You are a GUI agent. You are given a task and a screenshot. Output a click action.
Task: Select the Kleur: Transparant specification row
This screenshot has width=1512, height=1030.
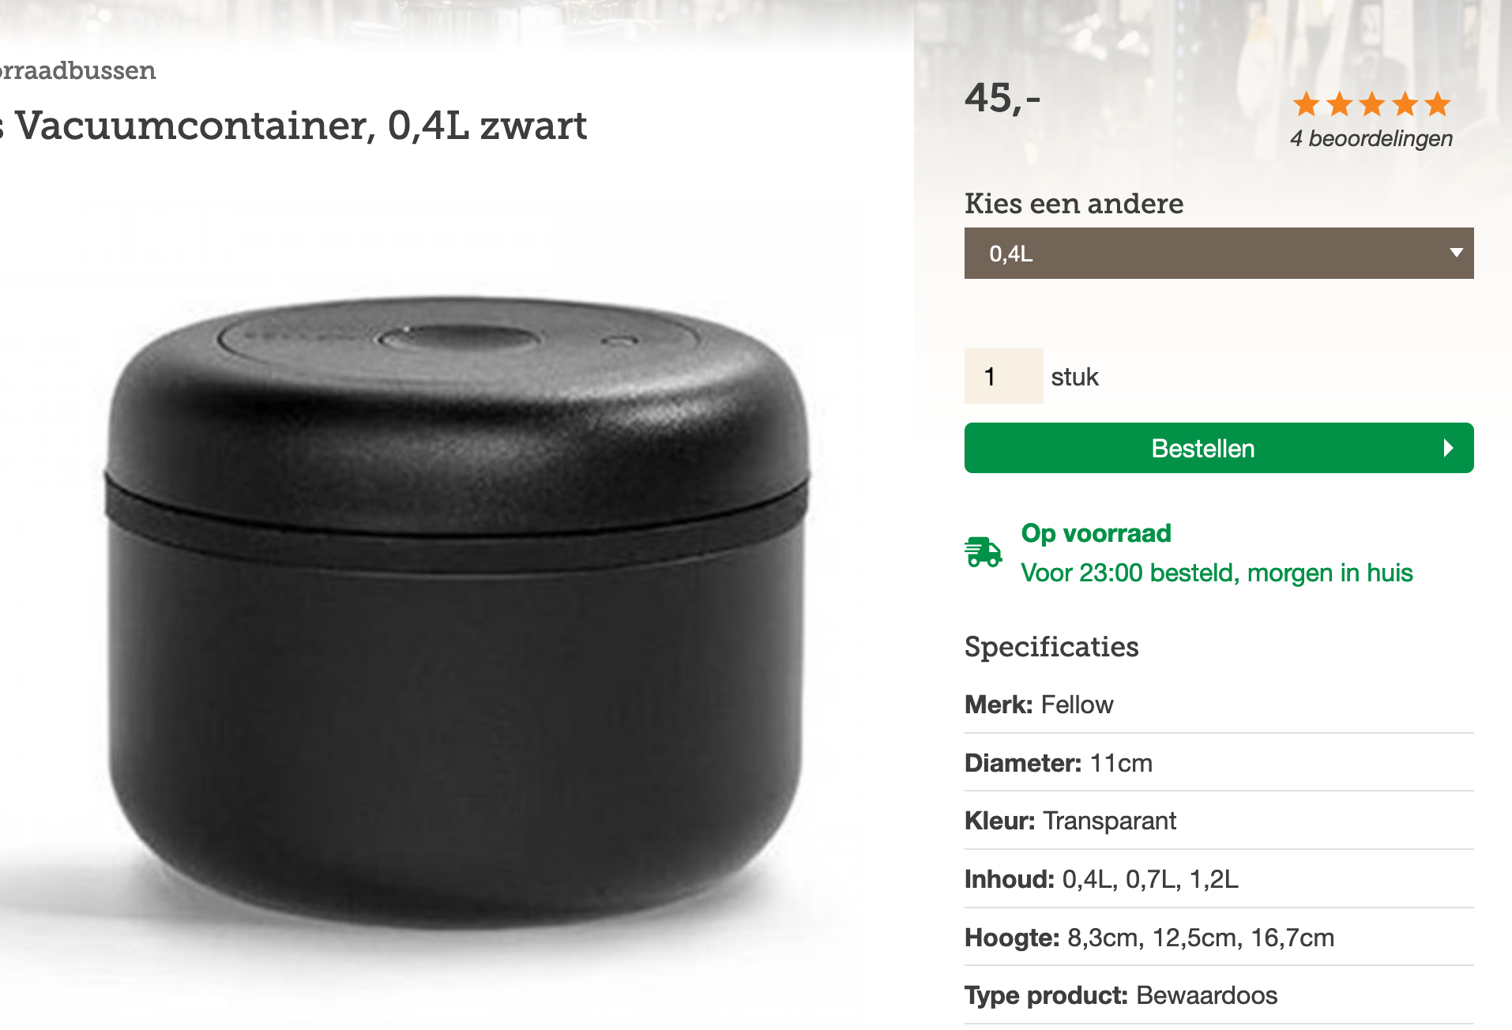1219,821
